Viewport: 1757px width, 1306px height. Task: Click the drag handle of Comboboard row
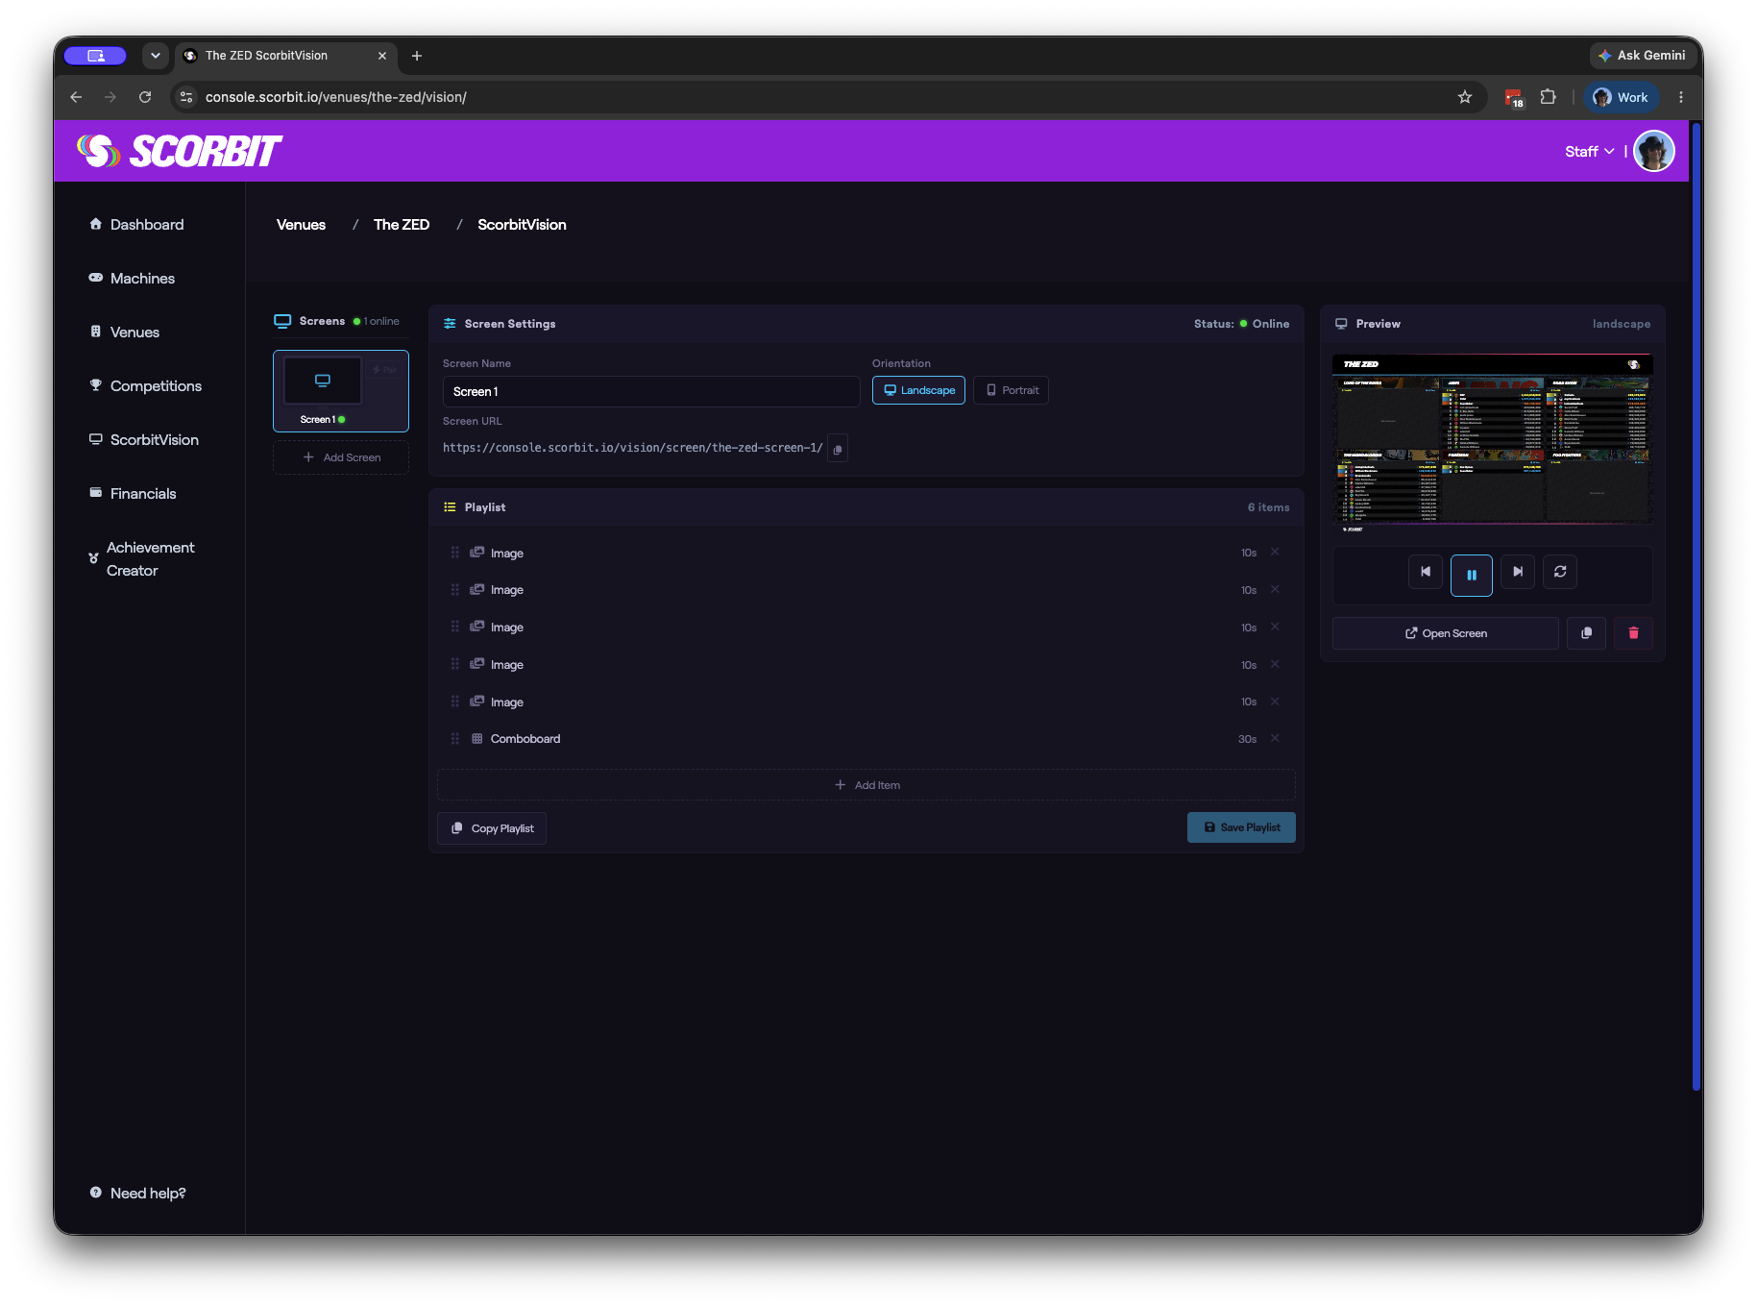point(454,739)
